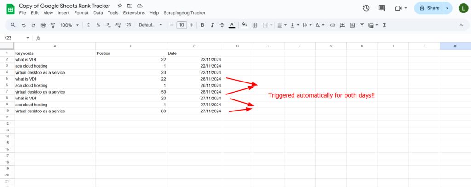The width and height of the screenshot is (471, 187).
Task: Open the name box dropdown arrow
Action: [28, 38]
